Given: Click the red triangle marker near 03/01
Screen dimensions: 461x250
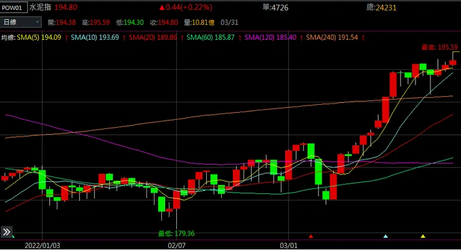Looking at the screenshot, I should tap(311, 236).
